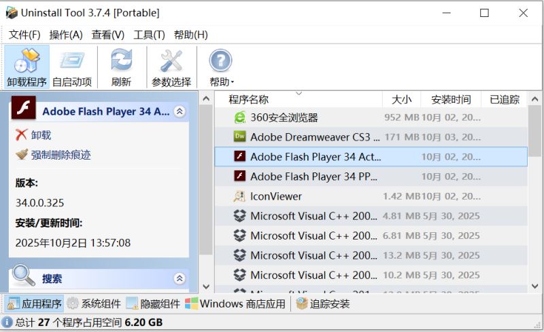The image size is (544, 332).
Task: Click the broom icon beside 强制删除痕迹
Action: click(x=22, y=155)
